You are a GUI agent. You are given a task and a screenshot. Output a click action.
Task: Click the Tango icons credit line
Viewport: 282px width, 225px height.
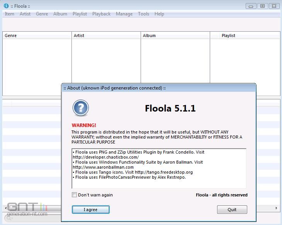(133, 172)
